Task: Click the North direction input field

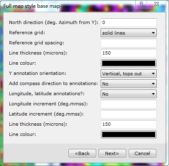Action: coord(129,22)
